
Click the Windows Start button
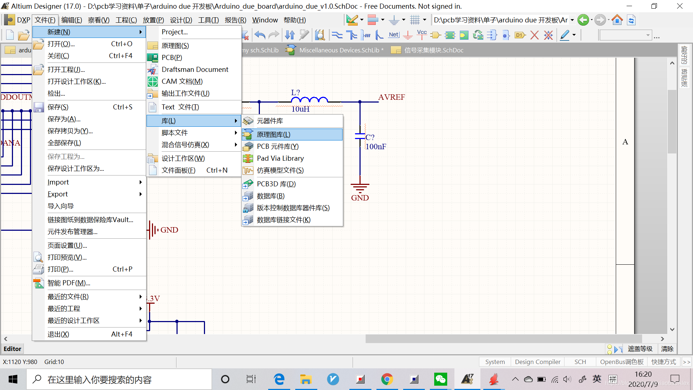pyautogui.click(x=13, y=379)
